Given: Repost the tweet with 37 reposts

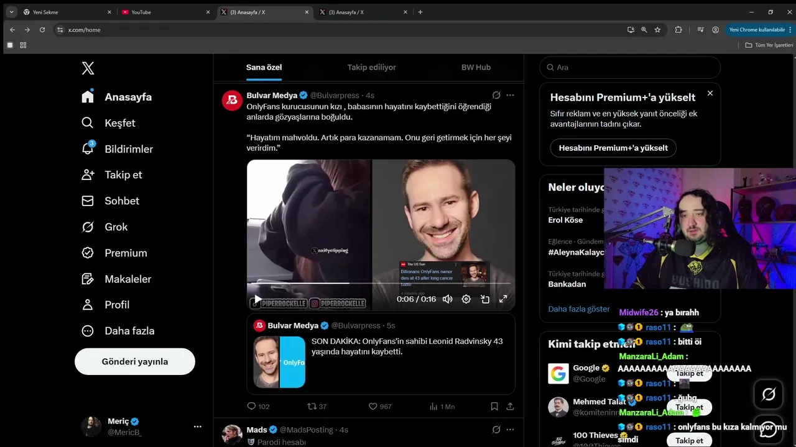Looking at the screenshot, I should pos(317,407).
